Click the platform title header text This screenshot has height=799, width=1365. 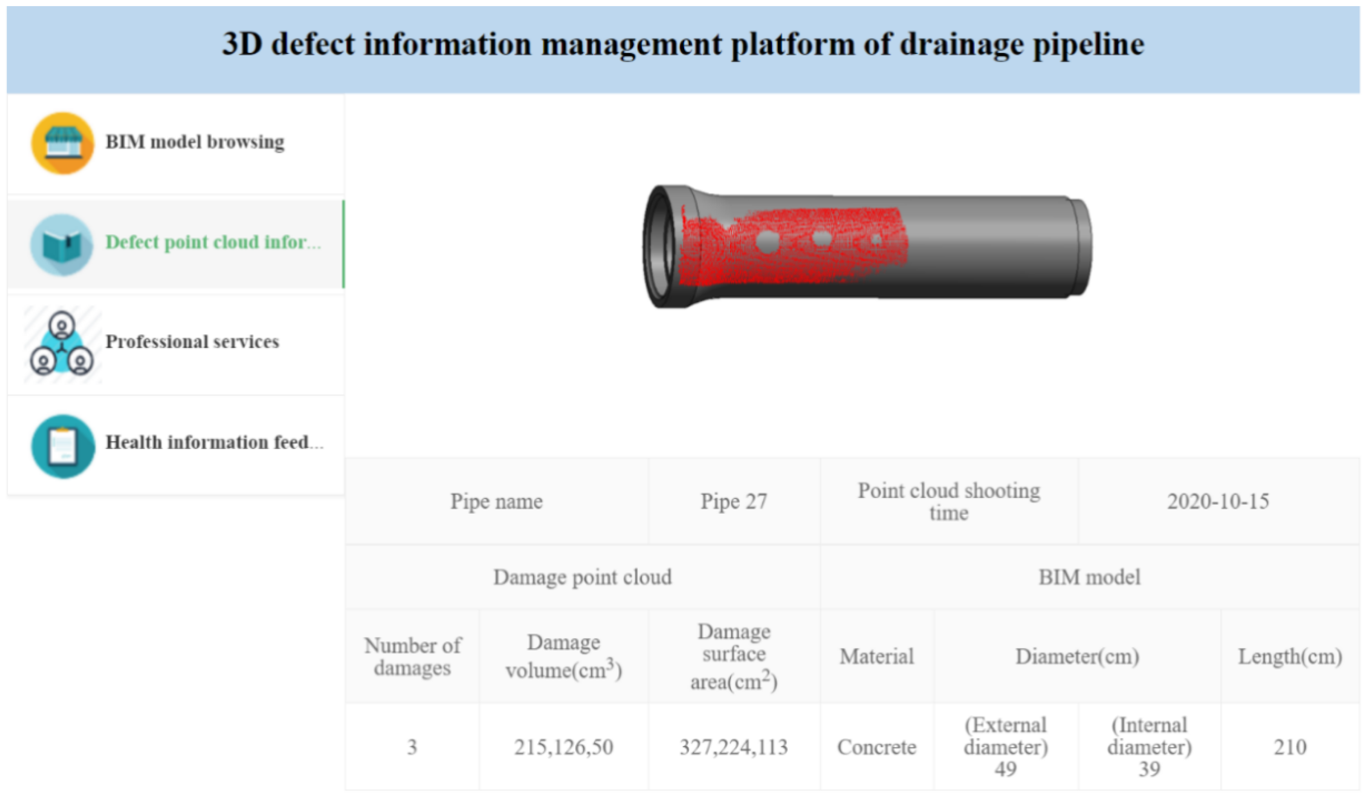point(682,44)
